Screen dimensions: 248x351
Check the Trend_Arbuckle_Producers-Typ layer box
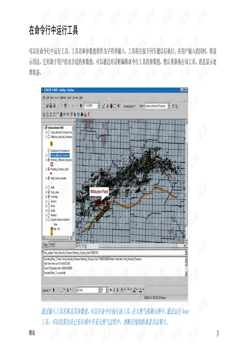(49, 132)
